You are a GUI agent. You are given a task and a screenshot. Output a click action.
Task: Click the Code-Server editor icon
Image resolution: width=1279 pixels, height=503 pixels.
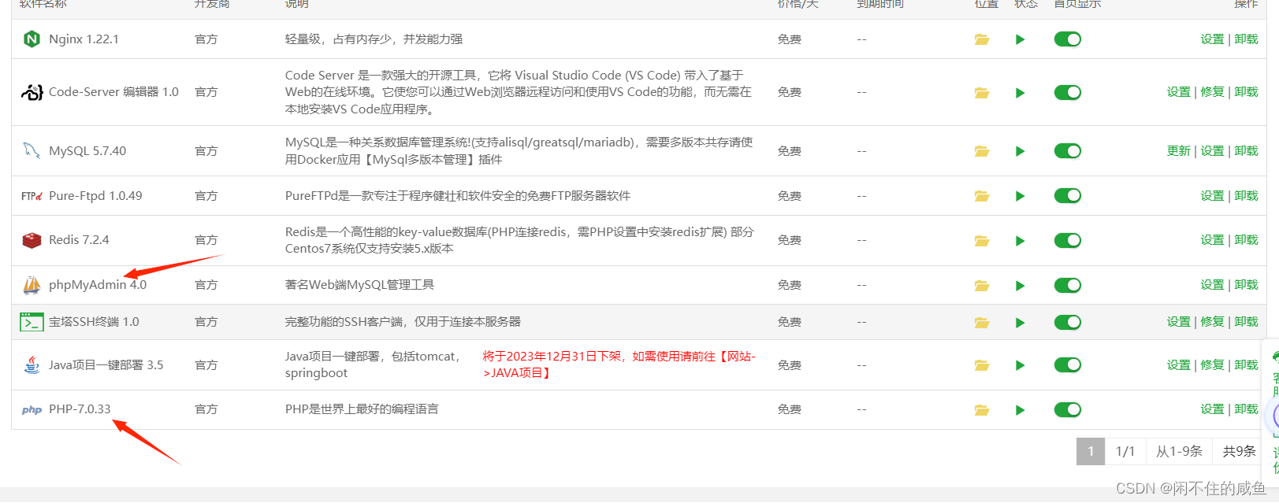[x=32, y=92]
